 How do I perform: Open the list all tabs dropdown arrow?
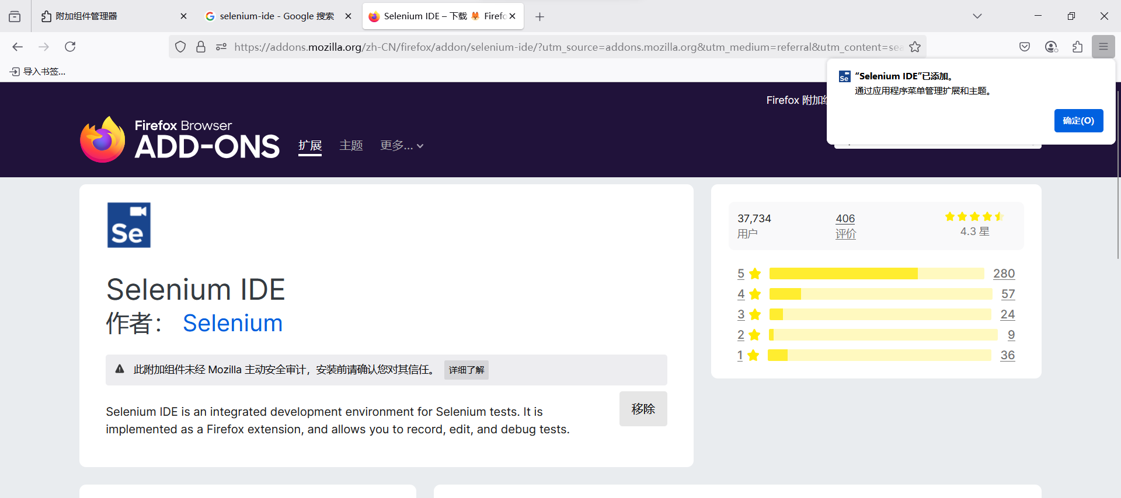(x=977, y=16)
